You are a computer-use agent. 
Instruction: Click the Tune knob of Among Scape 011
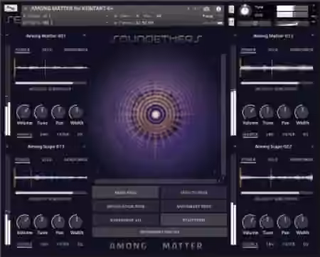pyautogui.click(x=42, y=222)
